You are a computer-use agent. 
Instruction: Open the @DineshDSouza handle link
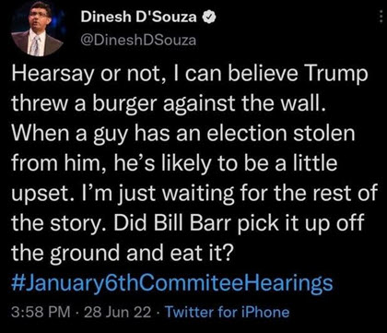[x=138, y=40]
